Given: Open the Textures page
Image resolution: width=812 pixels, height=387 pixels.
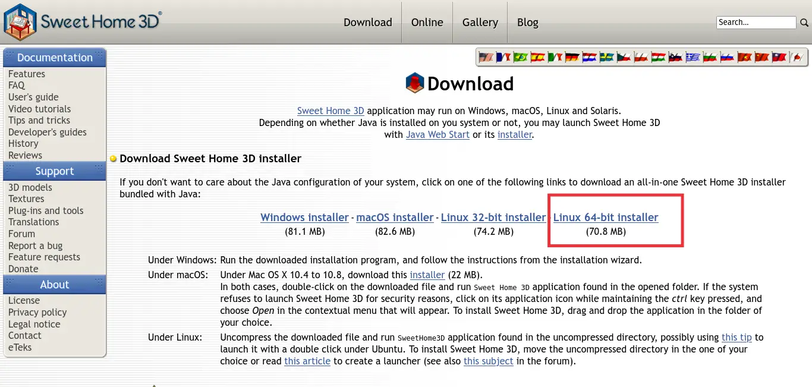Looking at the screenshot, I should [x=26, y=199].
